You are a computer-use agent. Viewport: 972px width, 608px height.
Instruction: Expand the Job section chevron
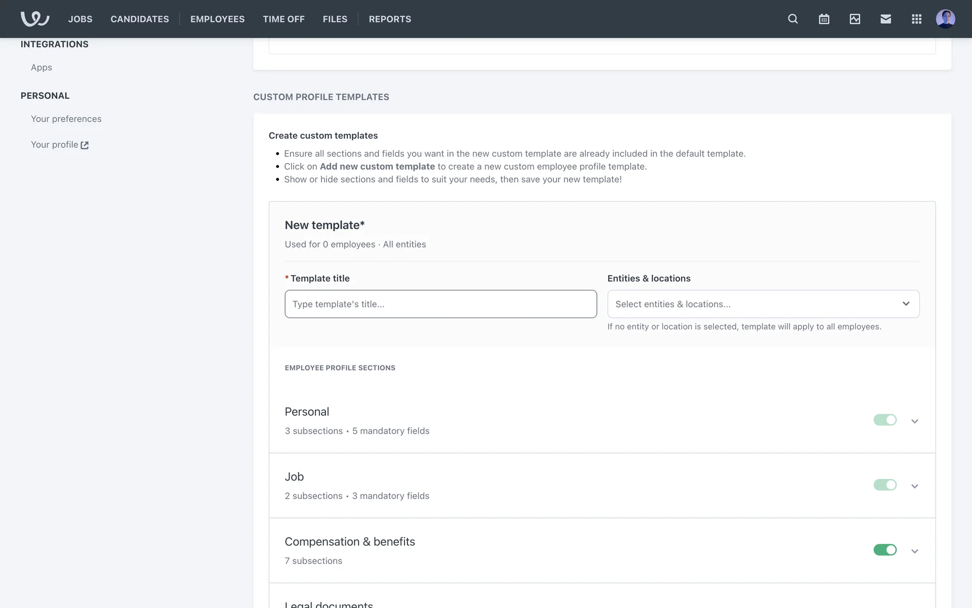coord(914,486)
